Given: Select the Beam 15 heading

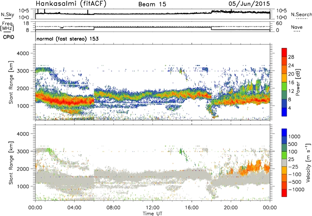Looking at the screenshot, I should click(152, 4).
